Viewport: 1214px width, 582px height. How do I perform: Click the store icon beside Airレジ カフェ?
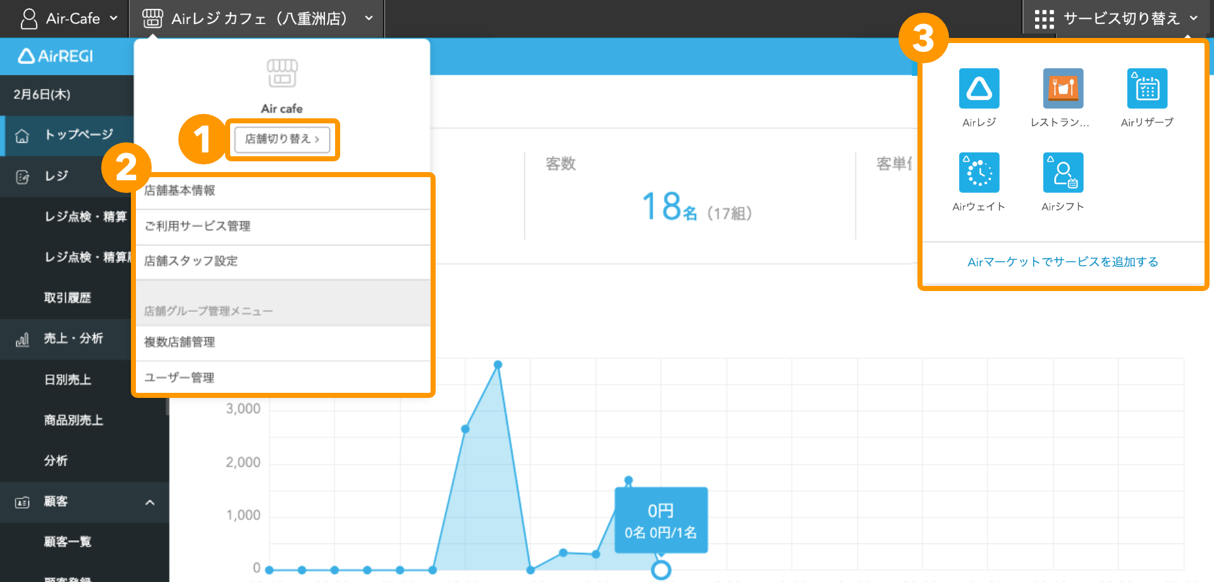pos(152,18)
